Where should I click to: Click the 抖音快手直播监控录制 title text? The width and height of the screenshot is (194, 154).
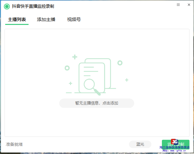(x=33, y=6)
